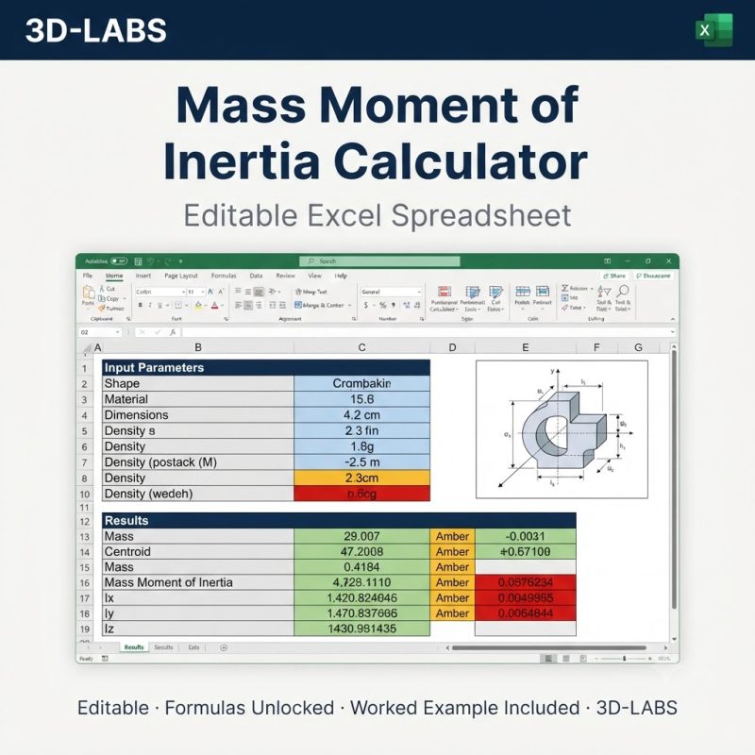Click the Align Left icon

(x=238, y=305)
